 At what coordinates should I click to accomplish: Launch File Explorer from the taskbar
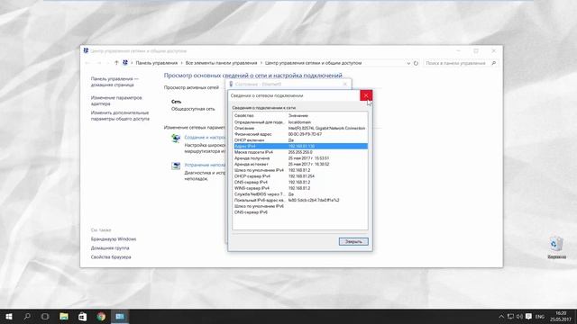pos(64,316)
